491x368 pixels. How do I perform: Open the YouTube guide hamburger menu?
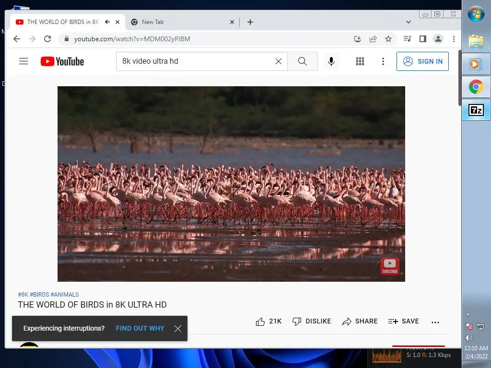[x=23, y=61]
